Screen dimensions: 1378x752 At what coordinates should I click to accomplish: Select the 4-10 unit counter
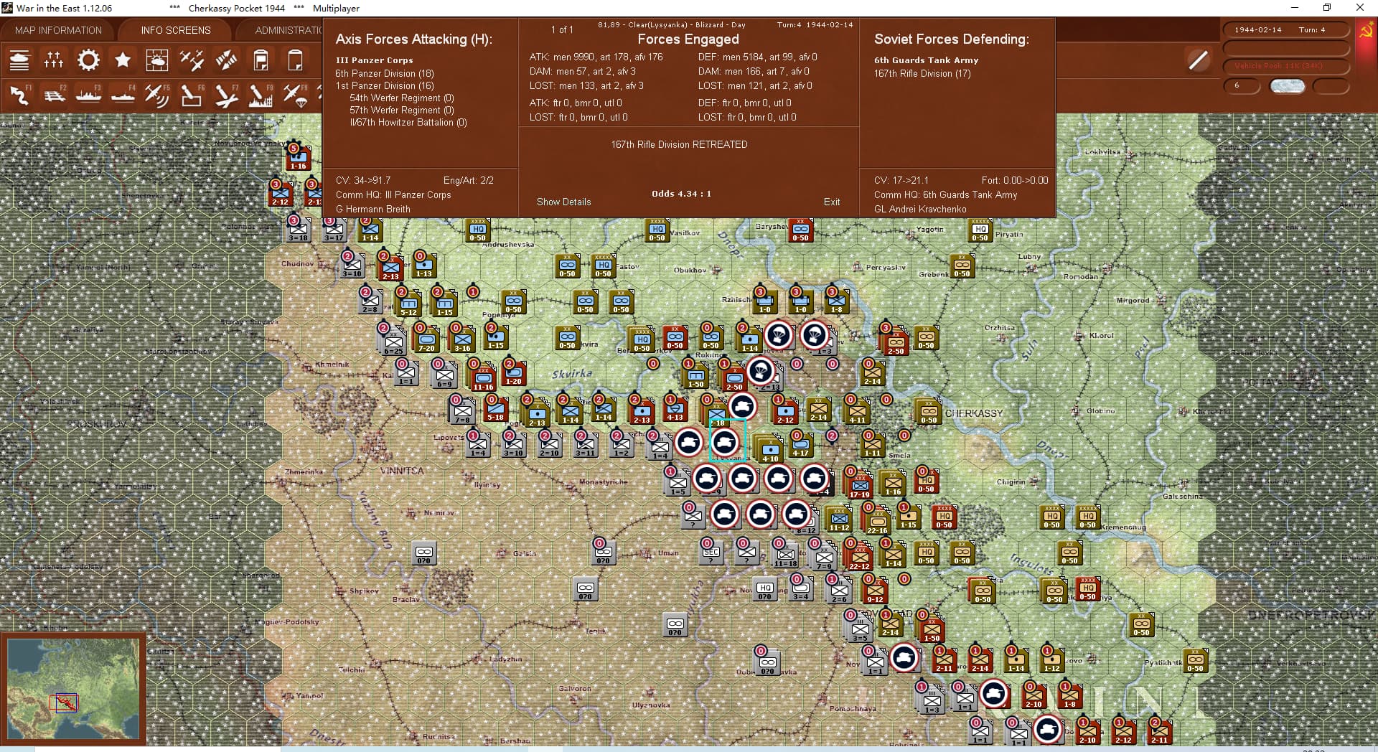pyautogui.click(x=770, y=450)
